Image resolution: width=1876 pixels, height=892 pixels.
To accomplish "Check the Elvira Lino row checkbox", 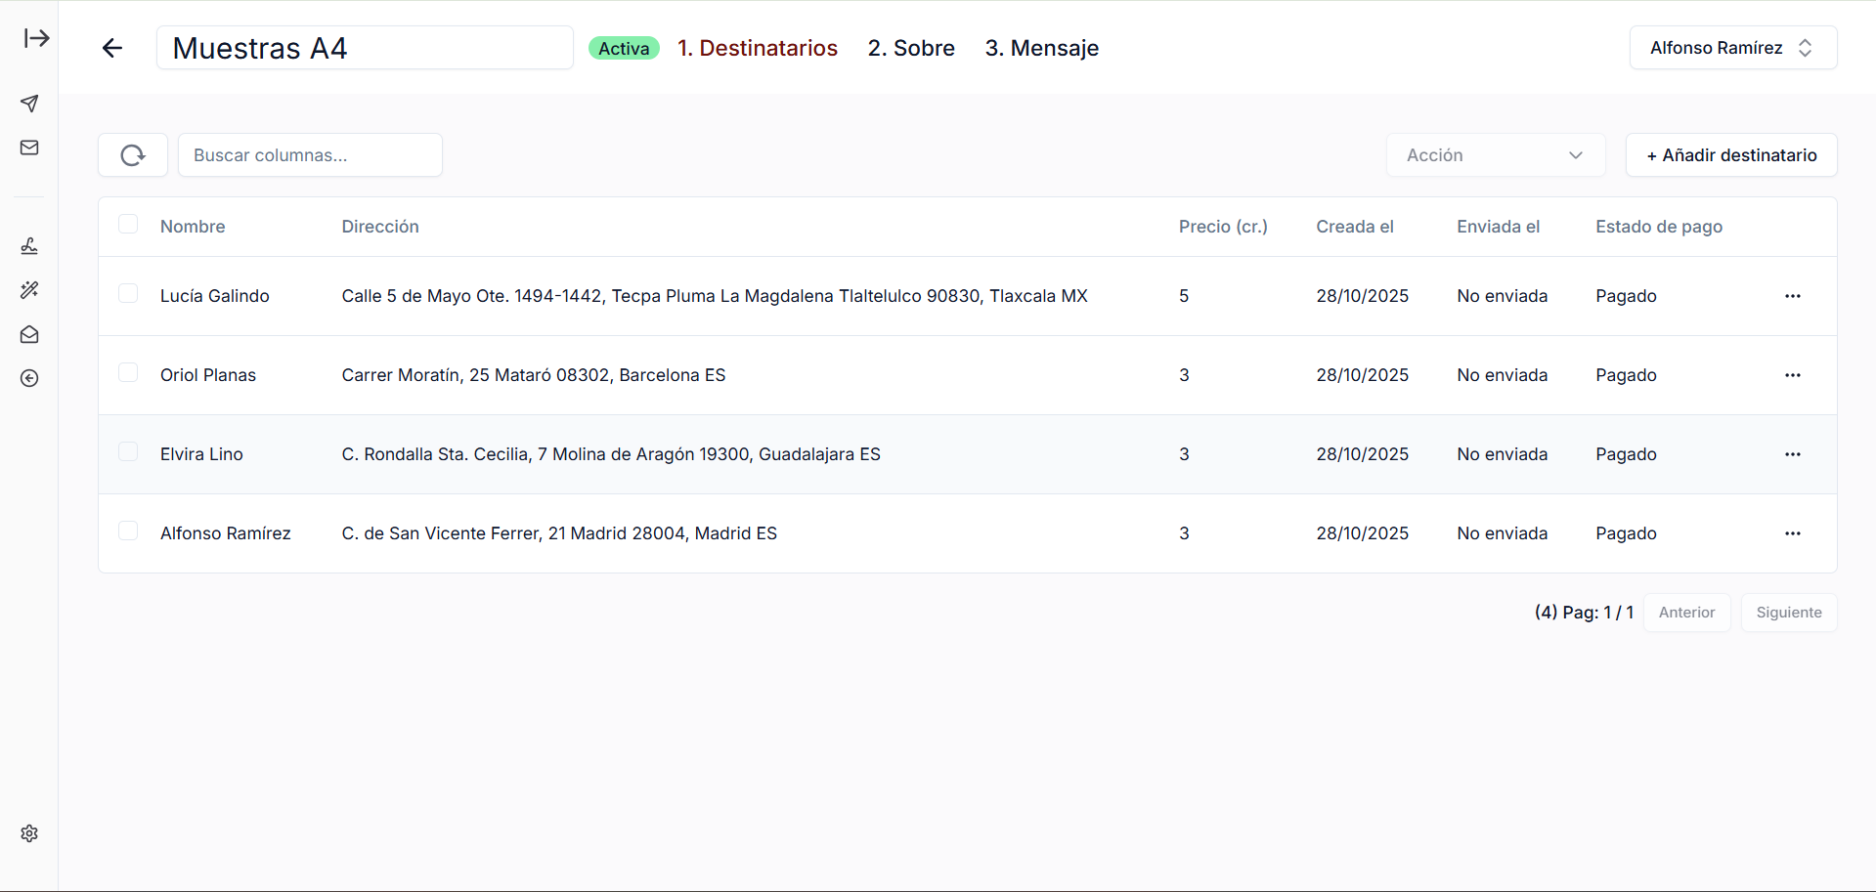I will (128, 451).
